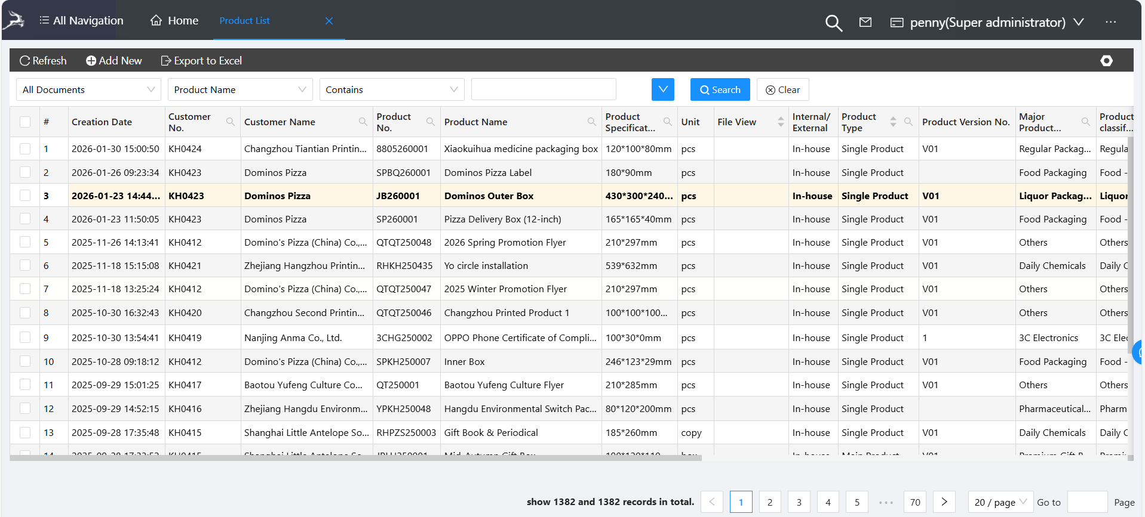This screenshot has height=517, width=1145.
Task: Open the mail messages icon
Action: 865,22
